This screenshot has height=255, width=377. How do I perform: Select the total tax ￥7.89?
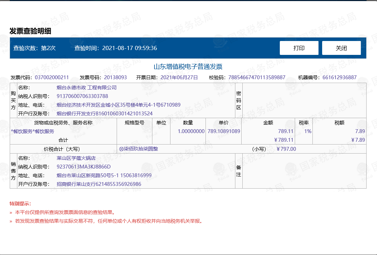coord(358,140)
